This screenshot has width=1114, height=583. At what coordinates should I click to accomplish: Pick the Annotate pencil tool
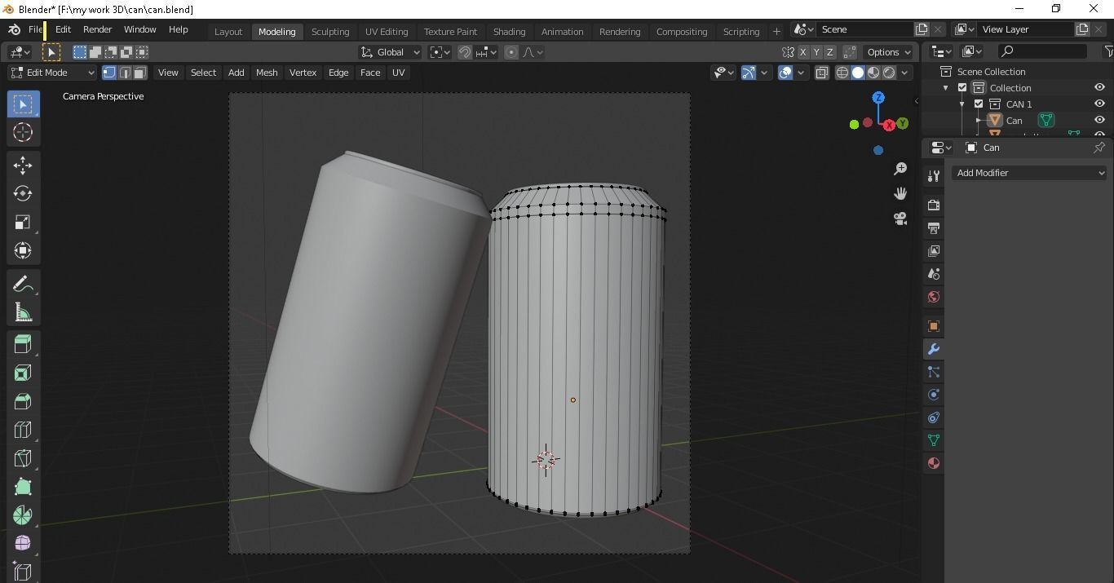click(x=23, y=284)
